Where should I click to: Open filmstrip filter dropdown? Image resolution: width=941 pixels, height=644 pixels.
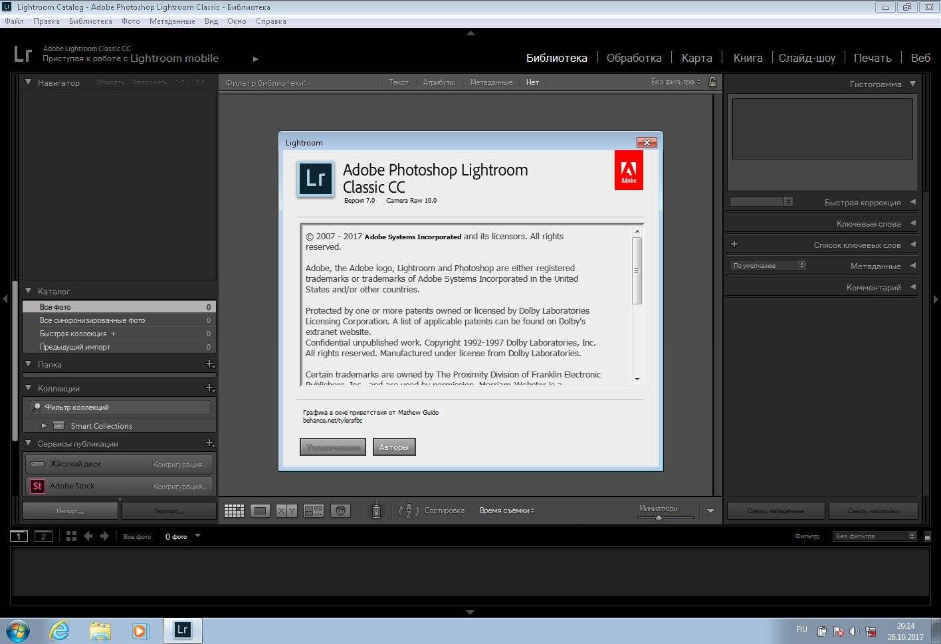[875, 536]
